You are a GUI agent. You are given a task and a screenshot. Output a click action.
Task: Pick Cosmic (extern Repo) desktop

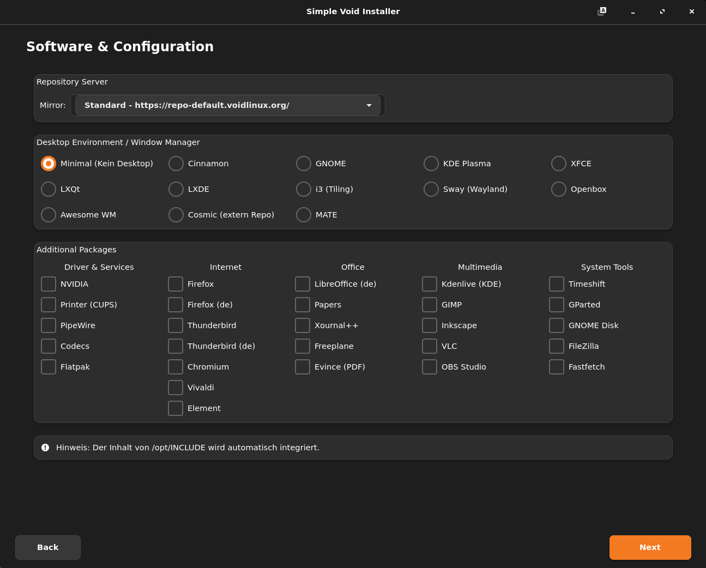tap(176, 215)
